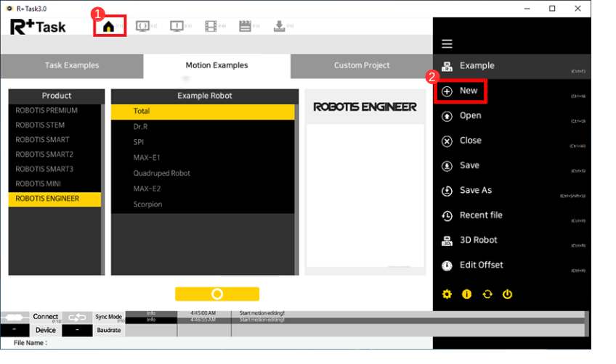Screen dimensions: 616x364
Task: Open the motion film strip icon
Action: pos(211,27)
